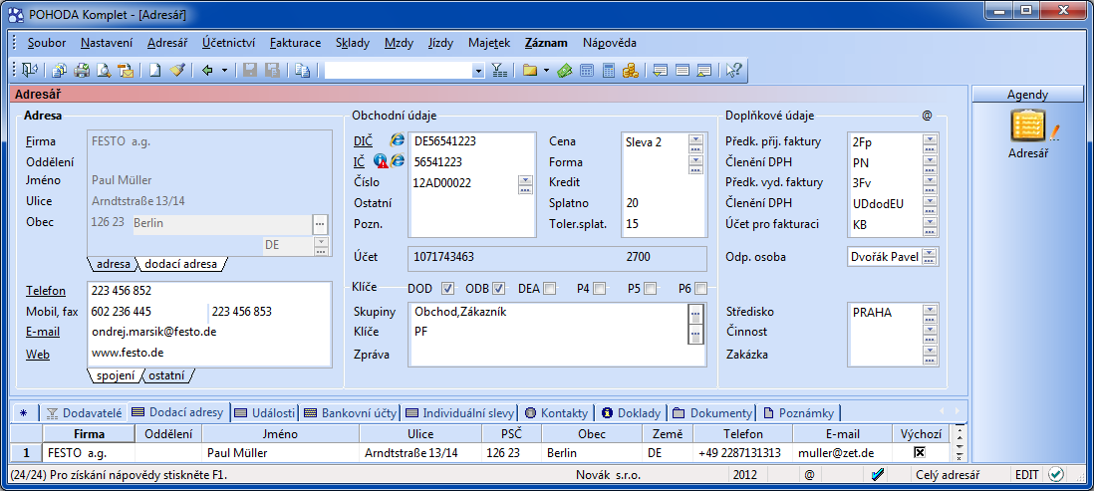
Task: Click the gold coins toolbar icon
Action: pyautogui.click(x=631, y=70)
